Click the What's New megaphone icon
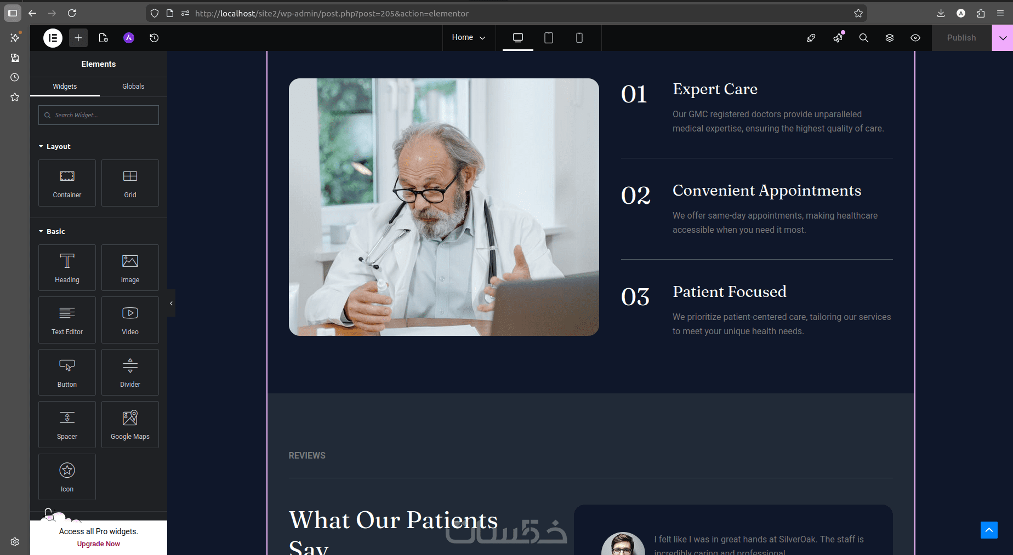The image size is (1013, 555). [838, 38]
